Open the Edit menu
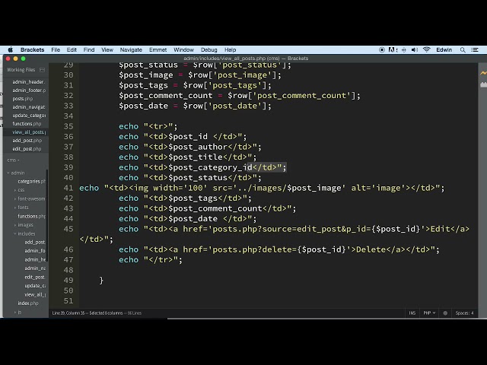 [72, 49]
